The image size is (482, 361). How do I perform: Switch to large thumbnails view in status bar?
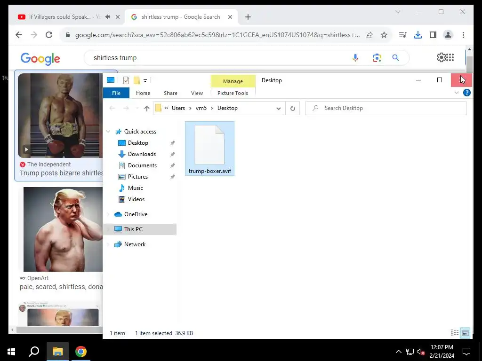[x=465, y=333]
